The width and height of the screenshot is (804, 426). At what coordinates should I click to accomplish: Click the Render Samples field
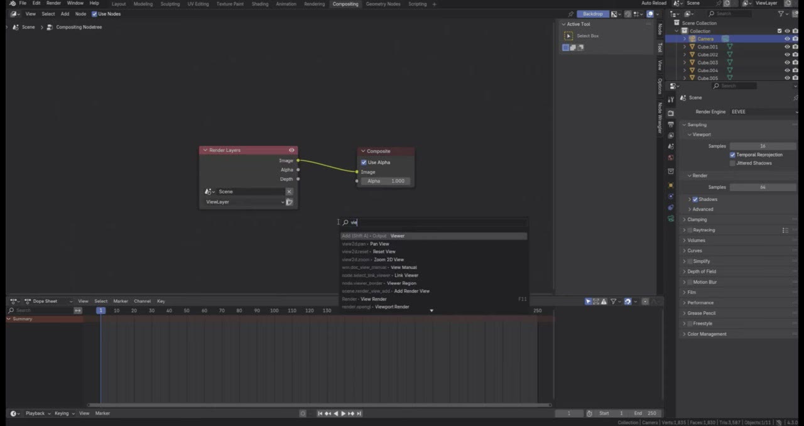(x=763, y=187)
